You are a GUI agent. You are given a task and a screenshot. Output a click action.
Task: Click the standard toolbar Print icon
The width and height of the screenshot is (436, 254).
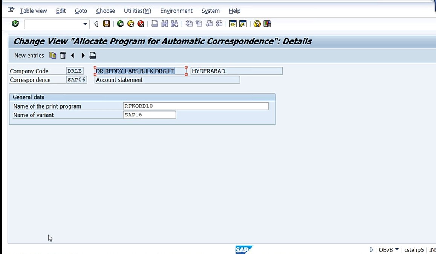[155, 24]
